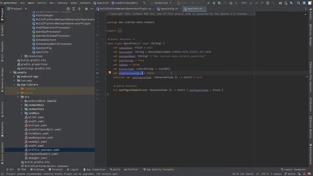Collapse the mpp-library folder
Viewport: 313px width, 176px height.
pyautogui.click(x=14, y=85)
